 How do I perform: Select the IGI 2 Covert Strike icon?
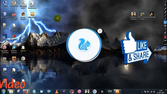(142, 16)
